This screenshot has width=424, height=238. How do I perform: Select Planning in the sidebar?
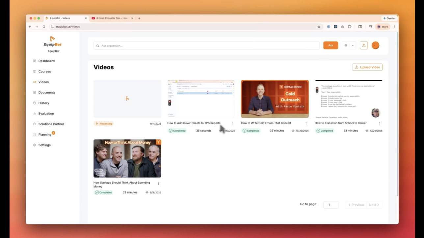click(45, 134)
